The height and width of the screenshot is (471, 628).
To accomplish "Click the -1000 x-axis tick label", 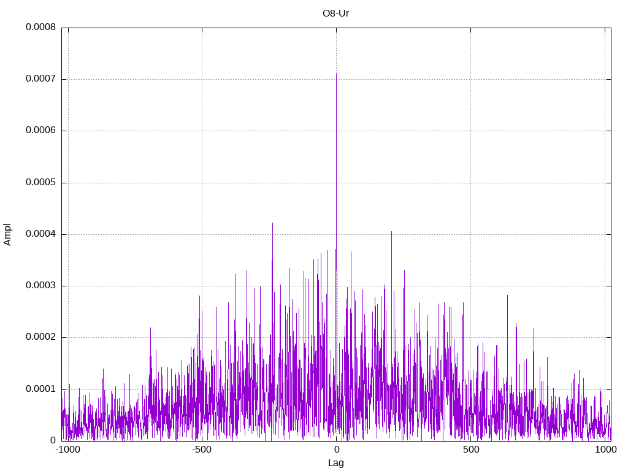I will coord(67,450).
